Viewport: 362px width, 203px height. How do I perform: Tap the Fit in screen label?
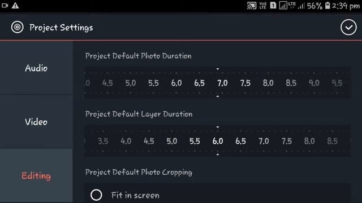pyautogui.click(x=135, y=195)
